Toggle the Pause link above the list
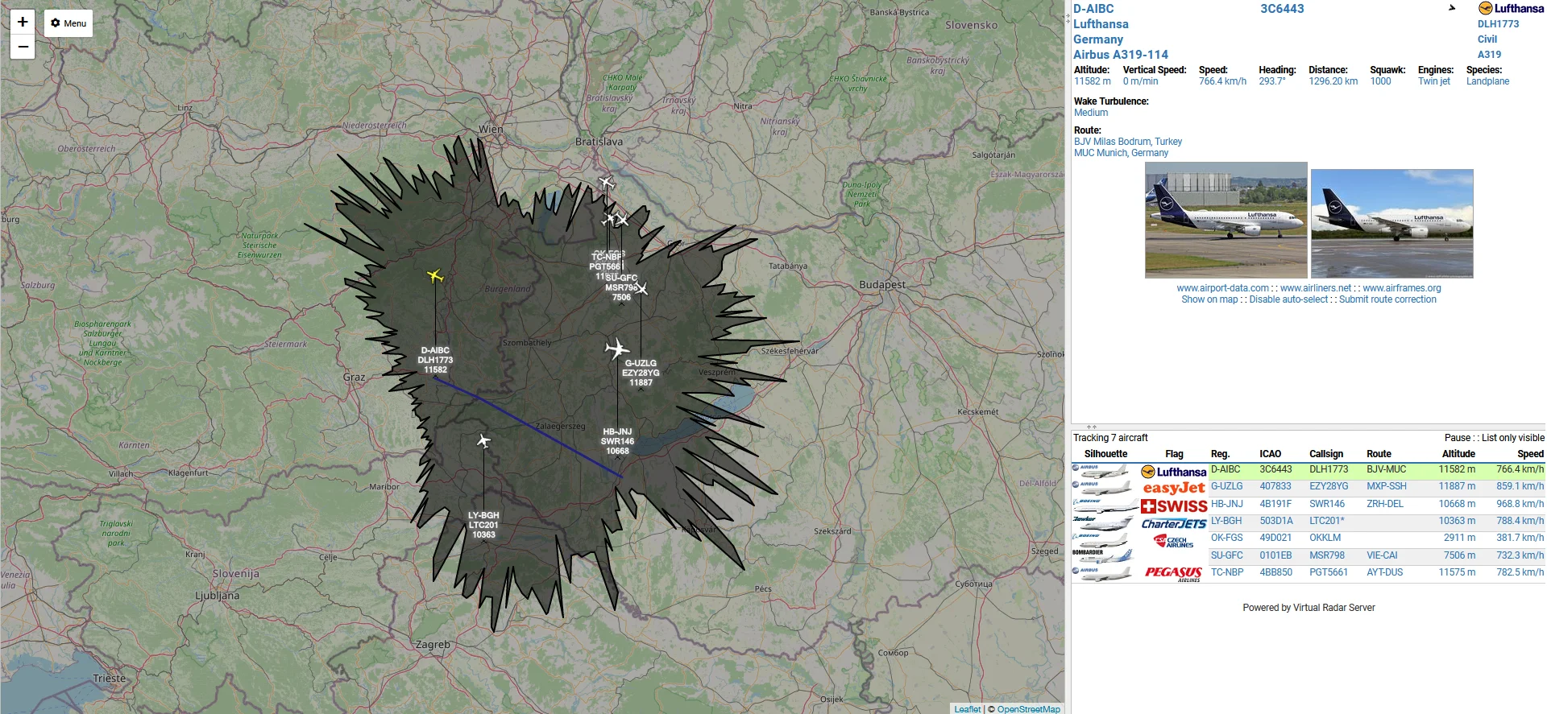1547x714 pixels. [x=1457, y=438]
